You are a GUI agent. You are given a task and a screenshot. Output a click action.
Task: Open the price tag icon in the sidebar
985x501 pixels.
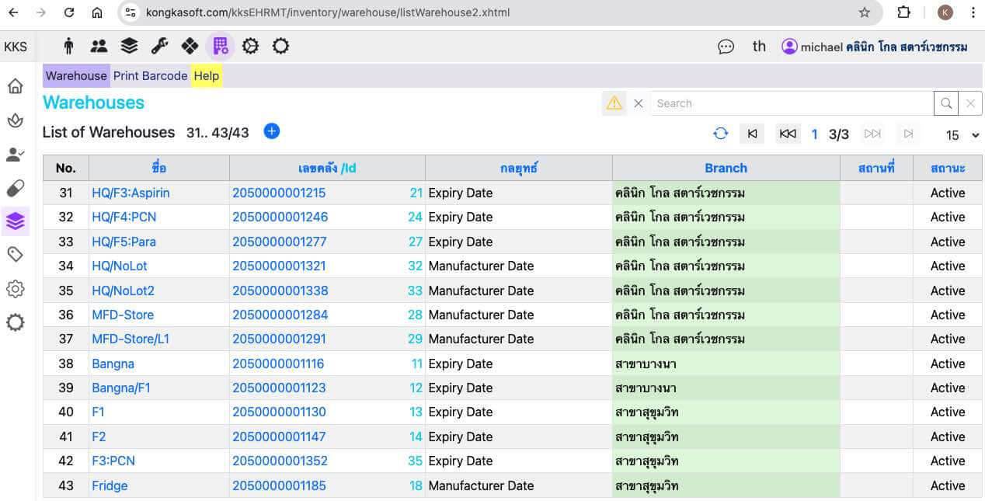15,254
